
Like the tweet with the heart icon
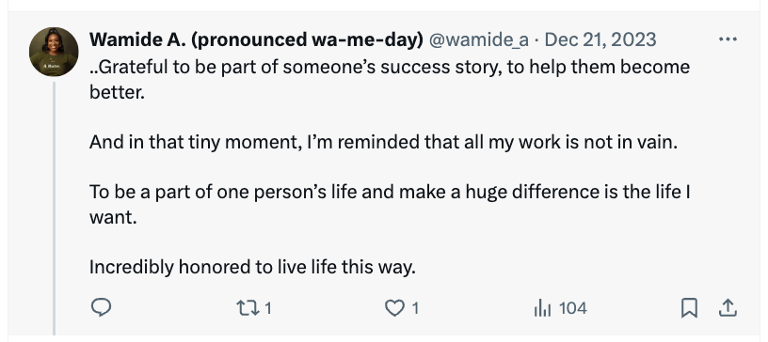pyautogui.click(x=394, y=308)
